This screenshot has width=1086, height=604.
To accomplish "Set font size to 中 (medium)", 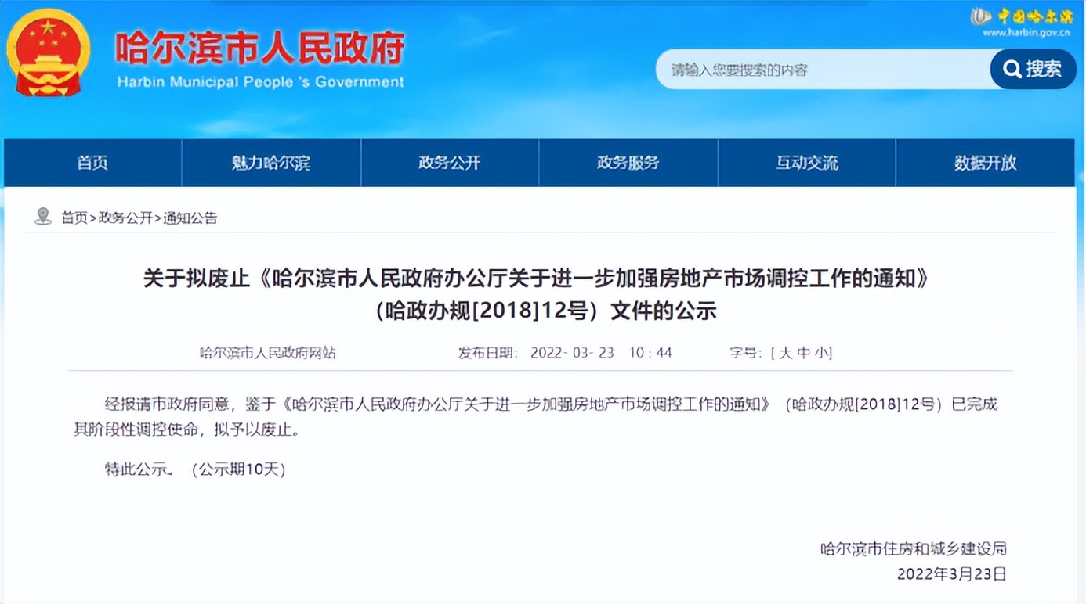I will tap(804, 353).
